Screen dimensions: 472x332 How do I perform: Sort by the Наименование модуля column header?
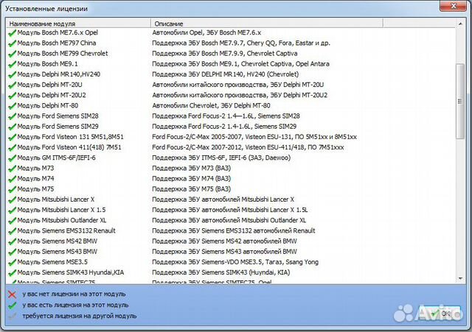click(x=78, y=24)
